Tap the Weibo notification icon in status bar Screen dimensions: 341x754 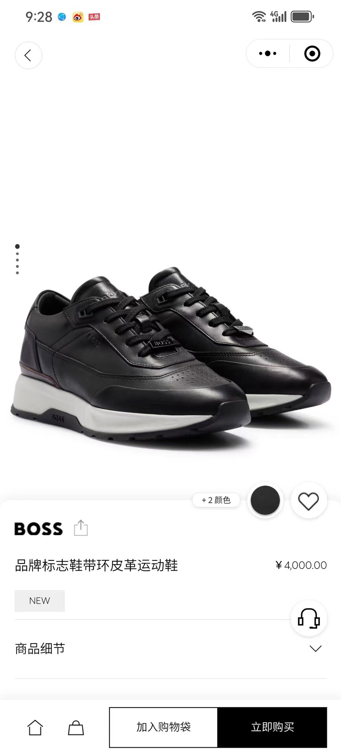click(78, 17)
